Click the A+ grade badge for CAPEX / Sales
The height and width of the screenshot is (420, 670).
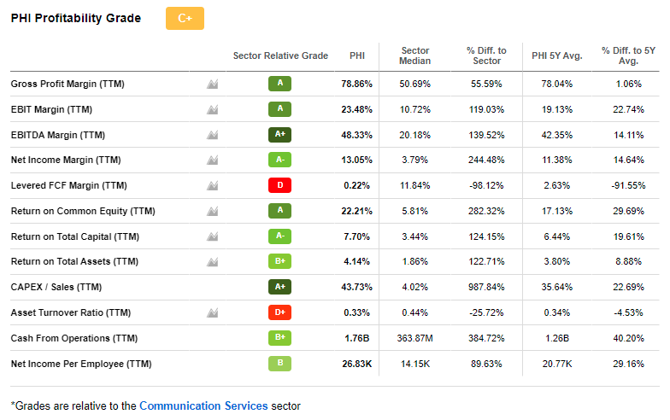tap(279, 287)
